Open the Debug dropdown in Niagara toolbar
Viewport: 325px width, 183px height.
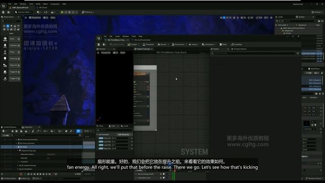[x=193, y=44]
